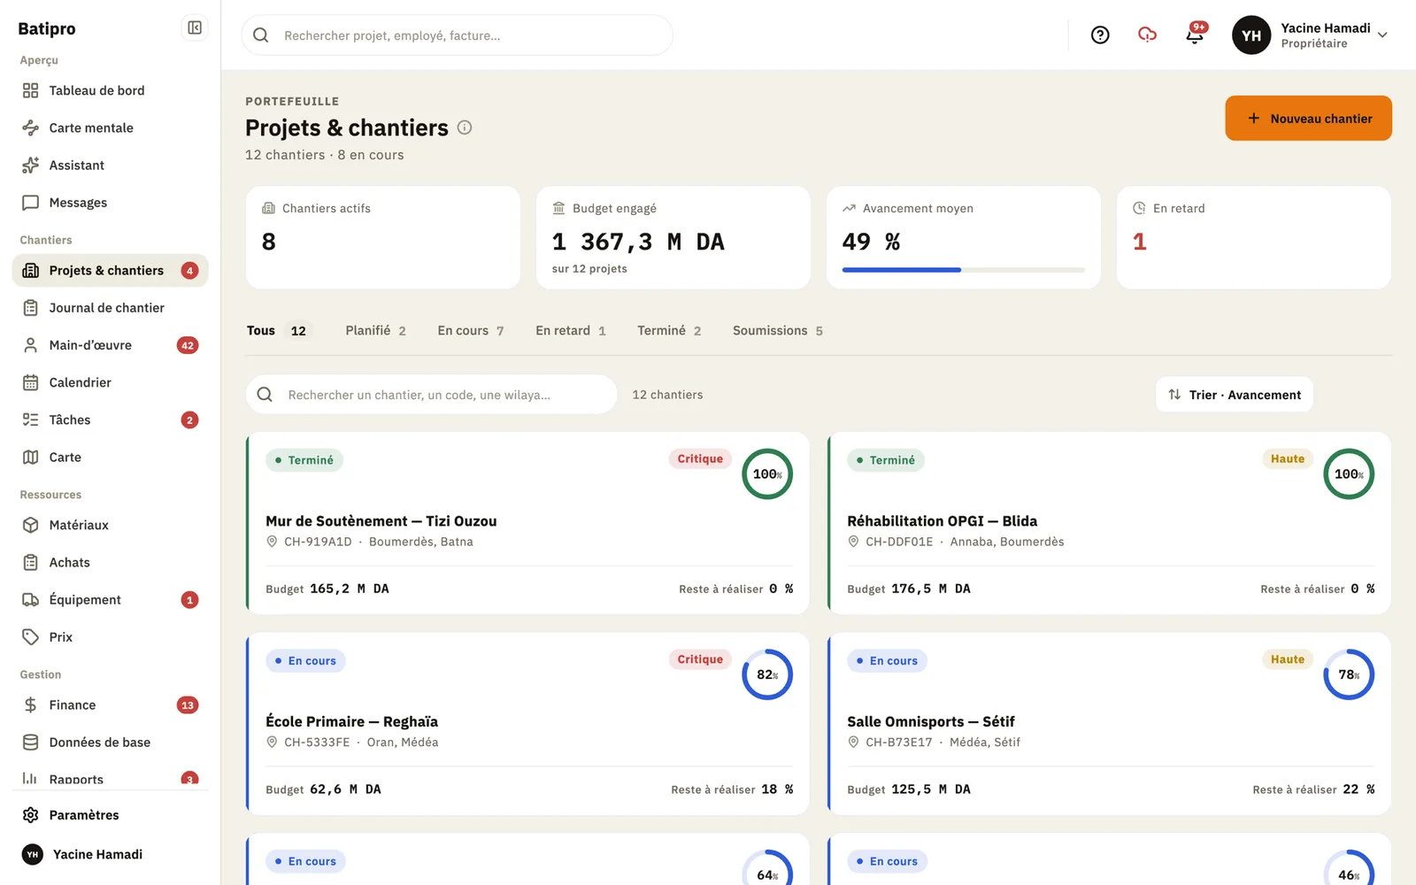
Task: Click the Batipro logo text
Action: (47, 28)
